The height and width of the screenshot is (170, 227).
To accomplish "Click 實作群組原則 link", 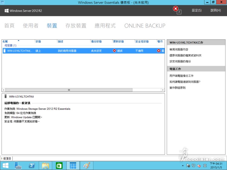I will 177,88.
